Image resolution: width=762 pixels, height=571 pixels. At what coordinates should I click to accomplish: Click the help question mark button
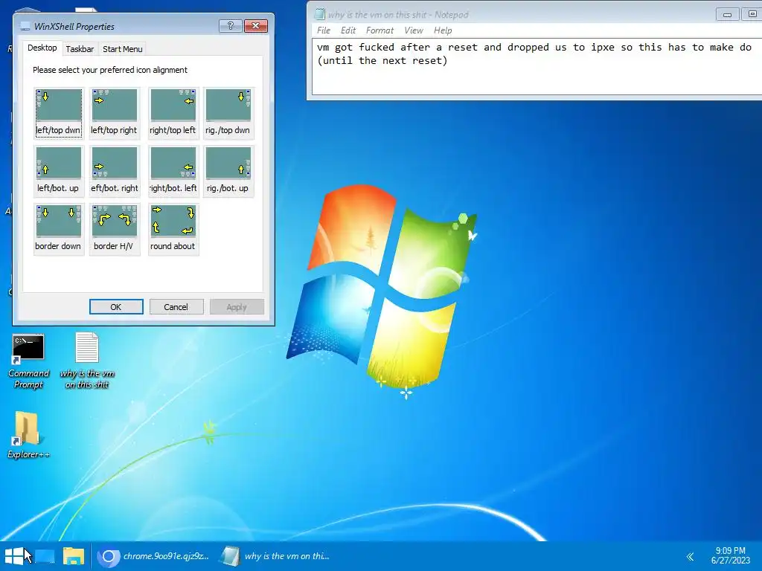231,26
